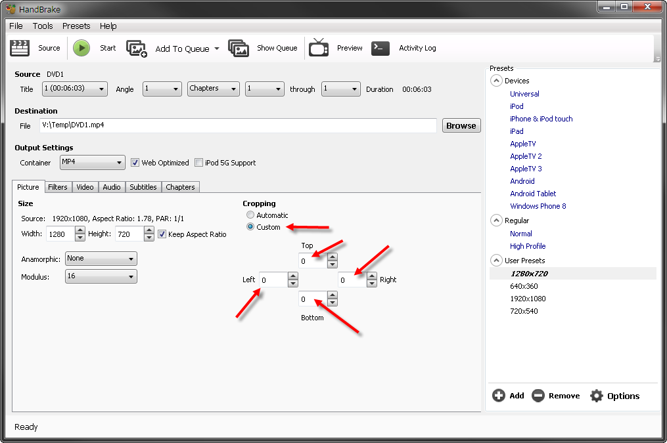Open the Activity Log terminal icon

[380, 48]
